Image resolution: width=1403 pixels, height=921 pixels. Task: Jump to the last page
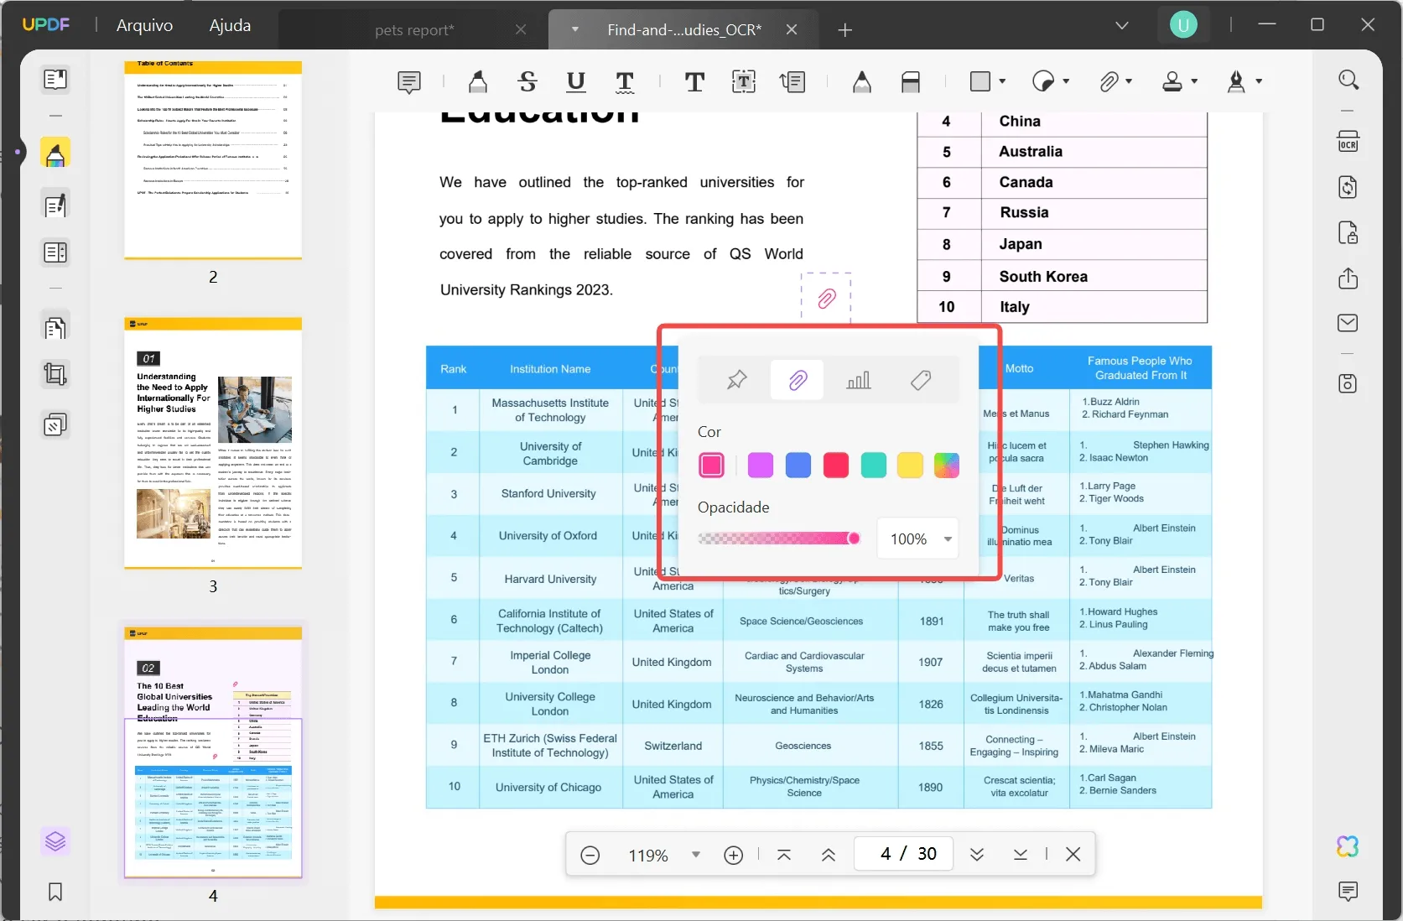point(1021,854)
